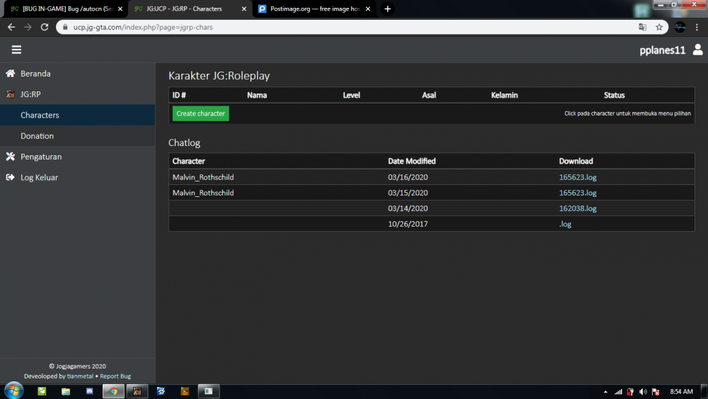Click the tianmetal developer link
708x399 pixels.
pos(80,376)
